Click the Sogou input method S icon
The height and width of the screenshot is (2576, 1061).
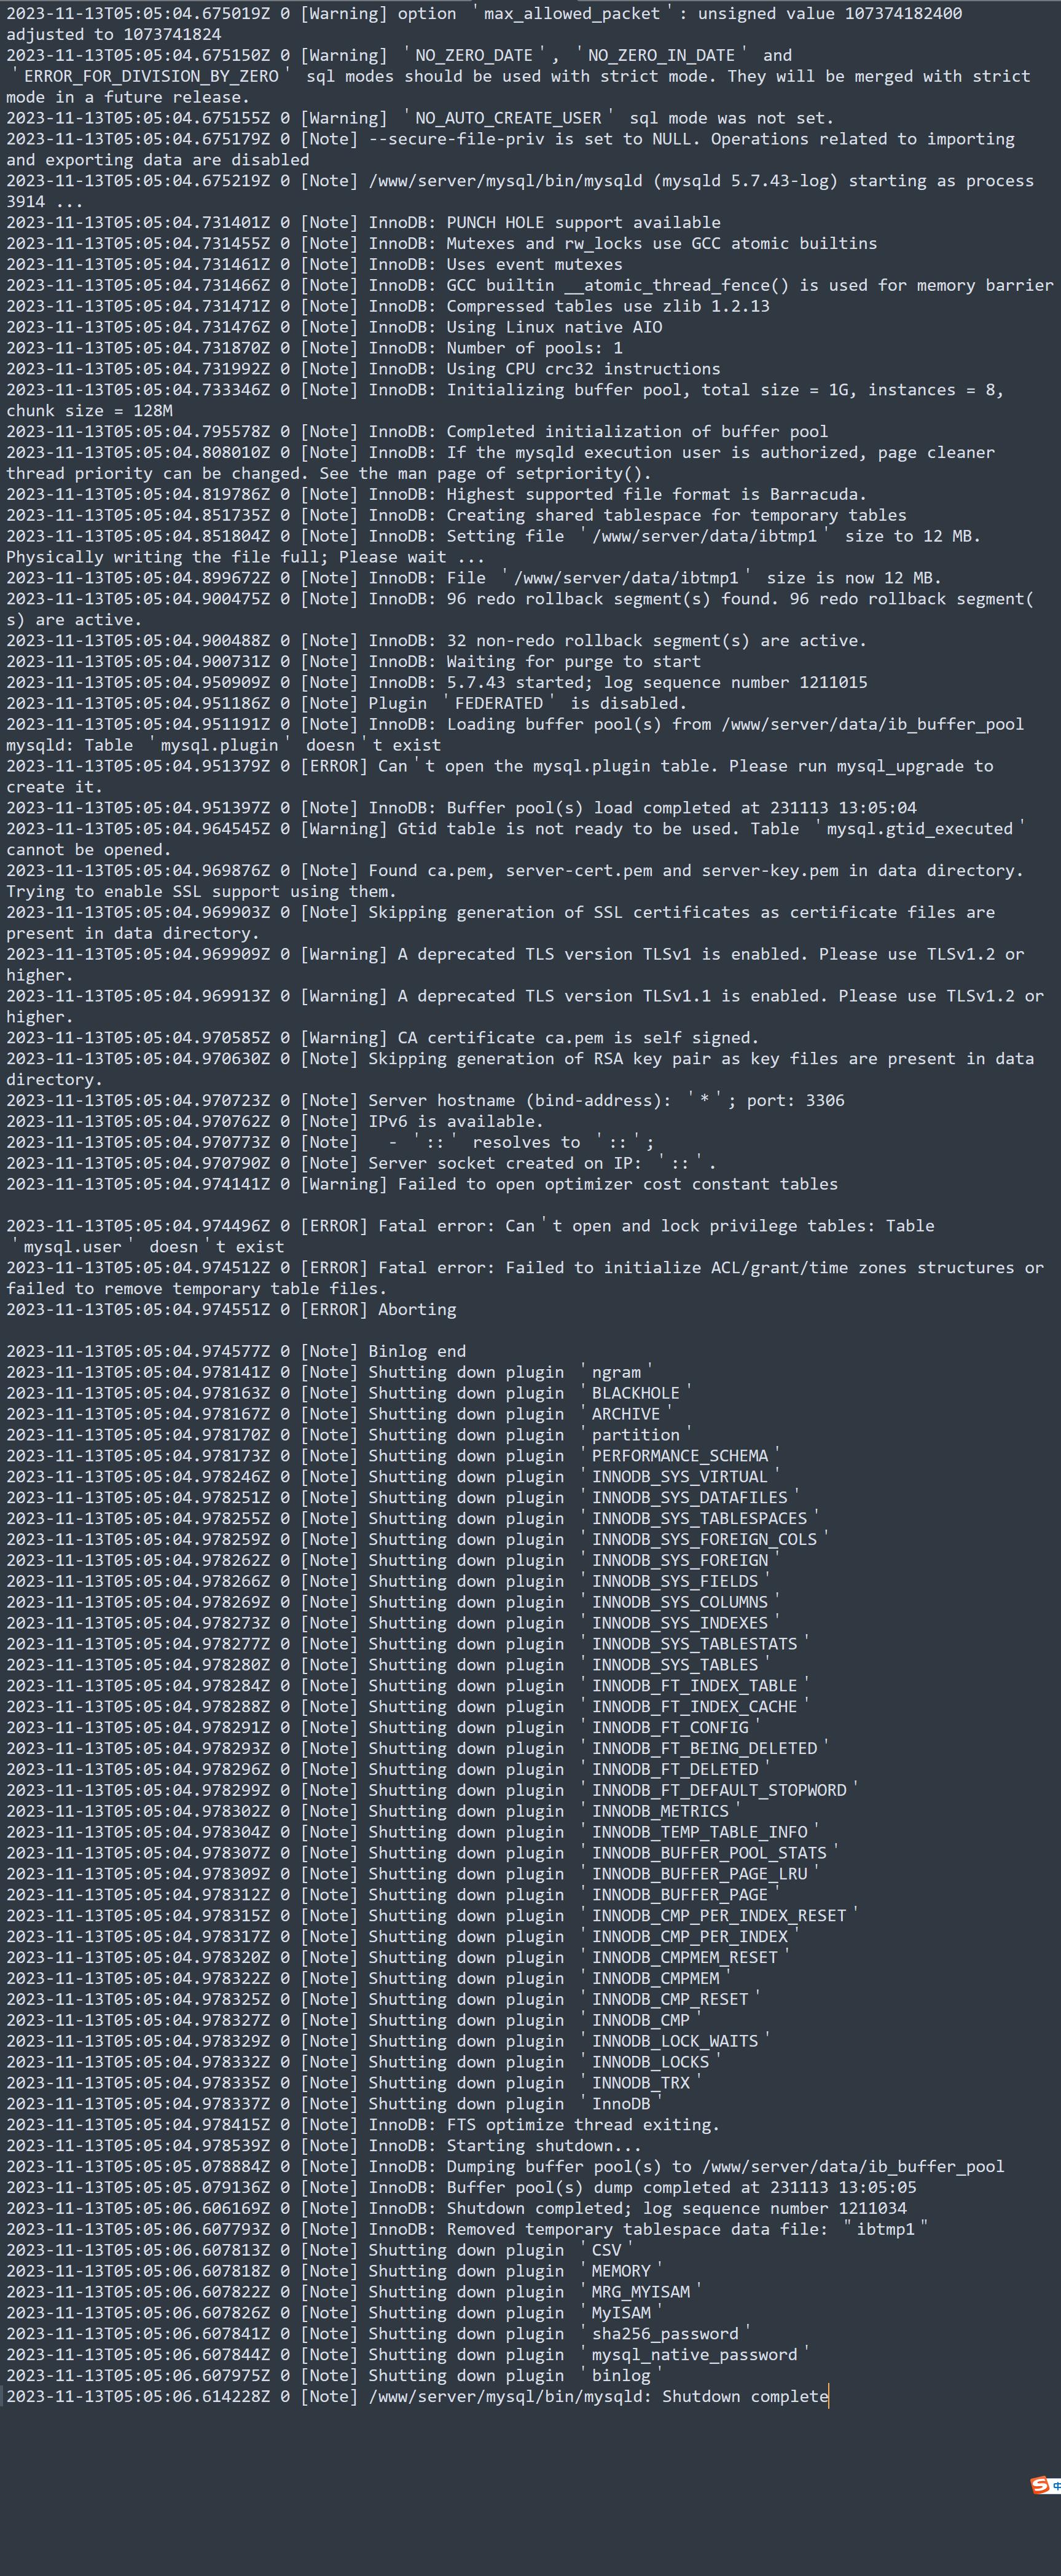tap(1039, 2485)
